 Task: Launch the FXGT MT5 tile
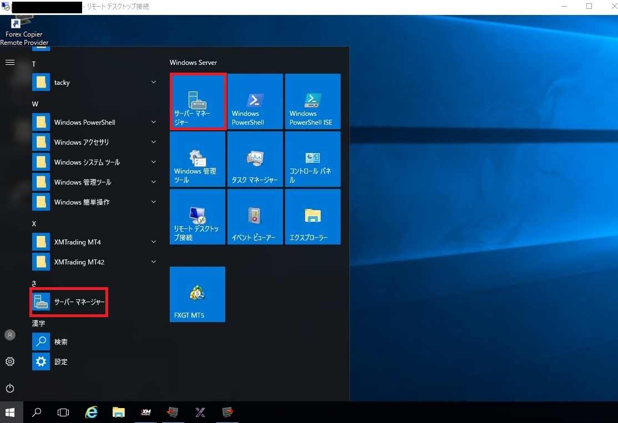pyautogui.click(x=197, y=294)
